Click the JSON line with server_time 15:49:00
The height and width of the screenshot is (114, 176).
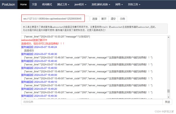(88, 78)
